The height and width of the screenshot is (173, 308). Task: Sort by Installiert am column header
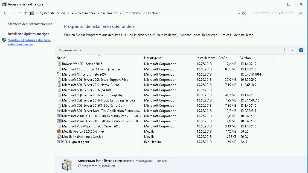206,58
